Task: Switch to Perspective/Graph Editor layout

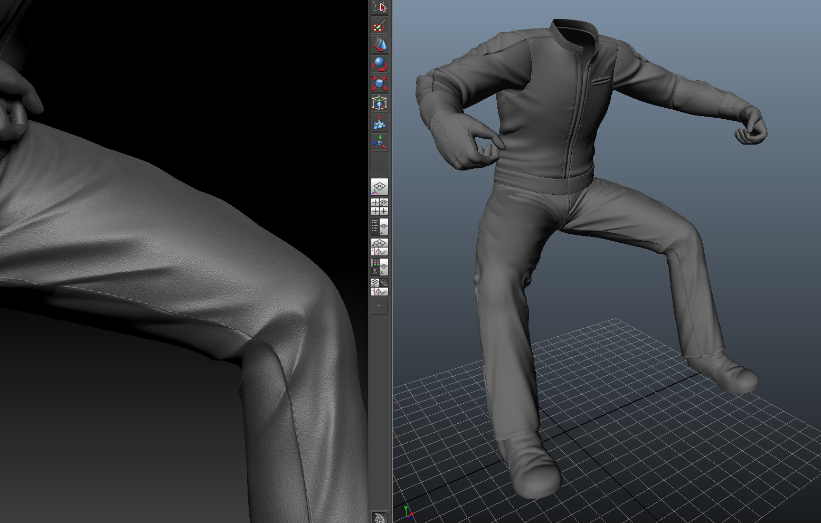Action: click(380, 247)
